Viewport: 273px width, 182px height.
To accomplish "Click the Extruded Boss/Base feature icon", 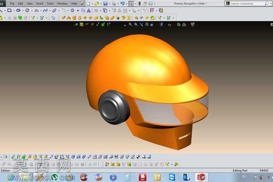I will 63,17.
